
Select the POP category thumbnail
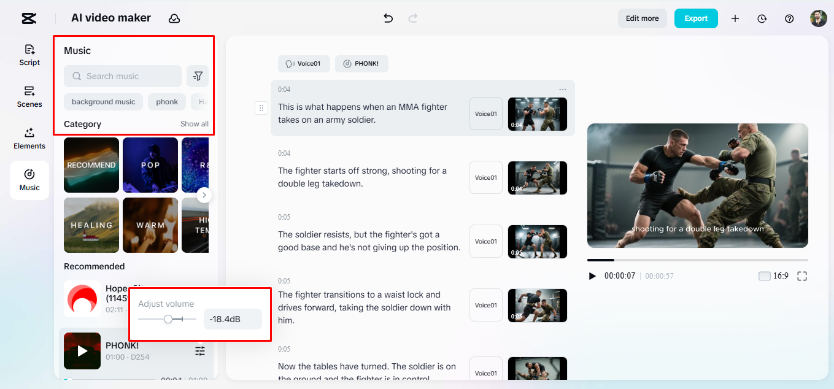tap(150, 164)
